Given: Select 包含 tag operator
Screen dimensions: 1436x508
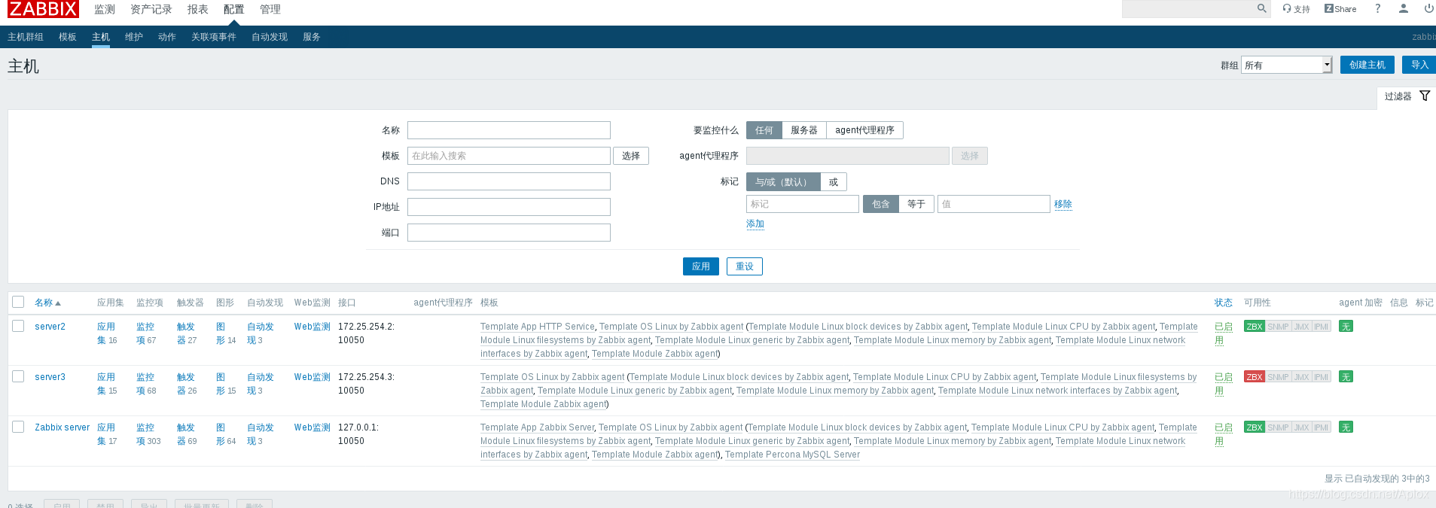Looking at the screenshot, I should pos(880,204).
